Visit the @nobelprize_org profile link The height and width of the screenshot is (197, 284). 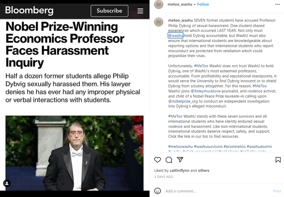tap(183, 101)
